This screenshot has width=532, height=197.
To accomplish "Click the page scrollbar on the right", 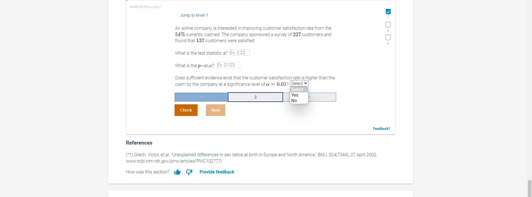I will click(x=530, y=189).
